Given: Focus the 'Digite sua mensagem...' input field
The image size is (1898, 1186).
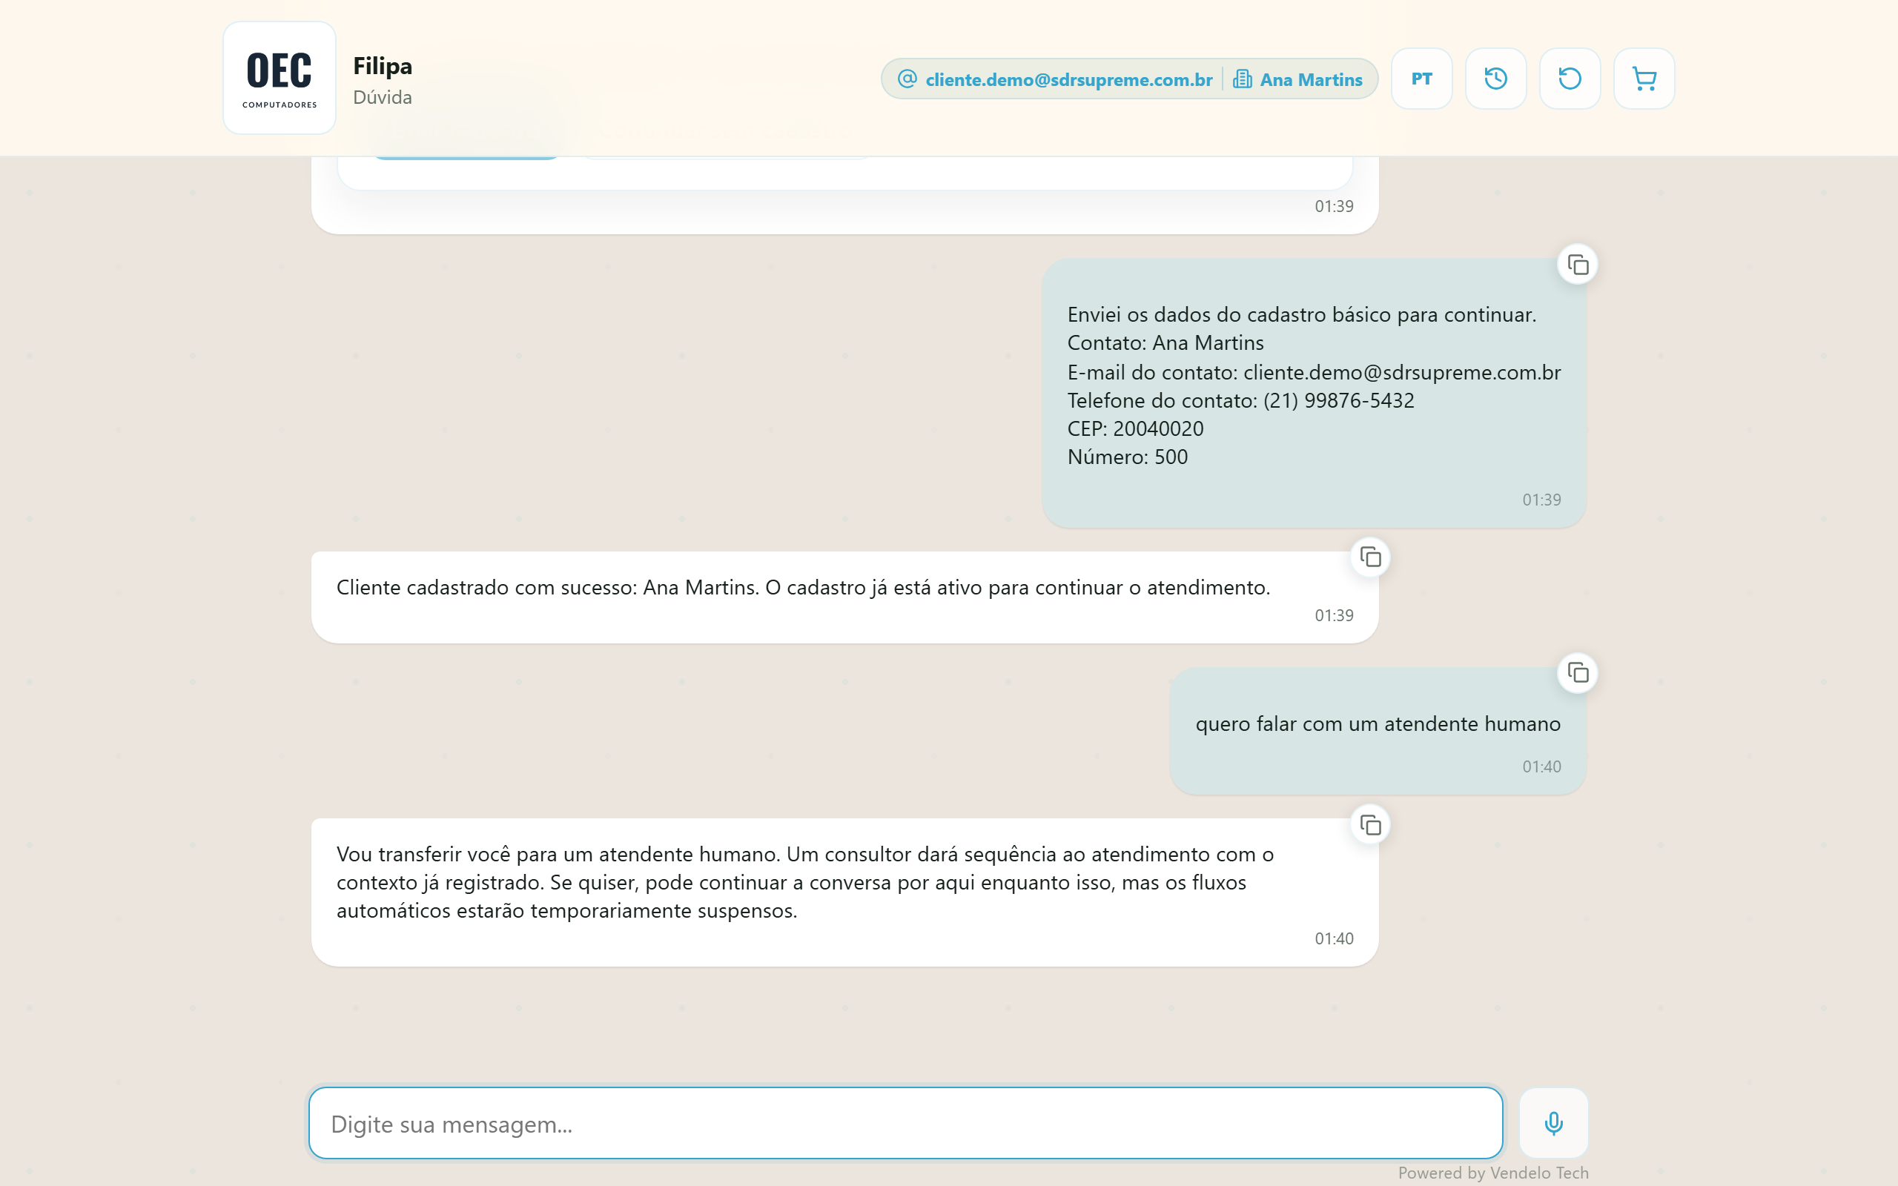Looking at the screenshot, I should point(906,1123).
